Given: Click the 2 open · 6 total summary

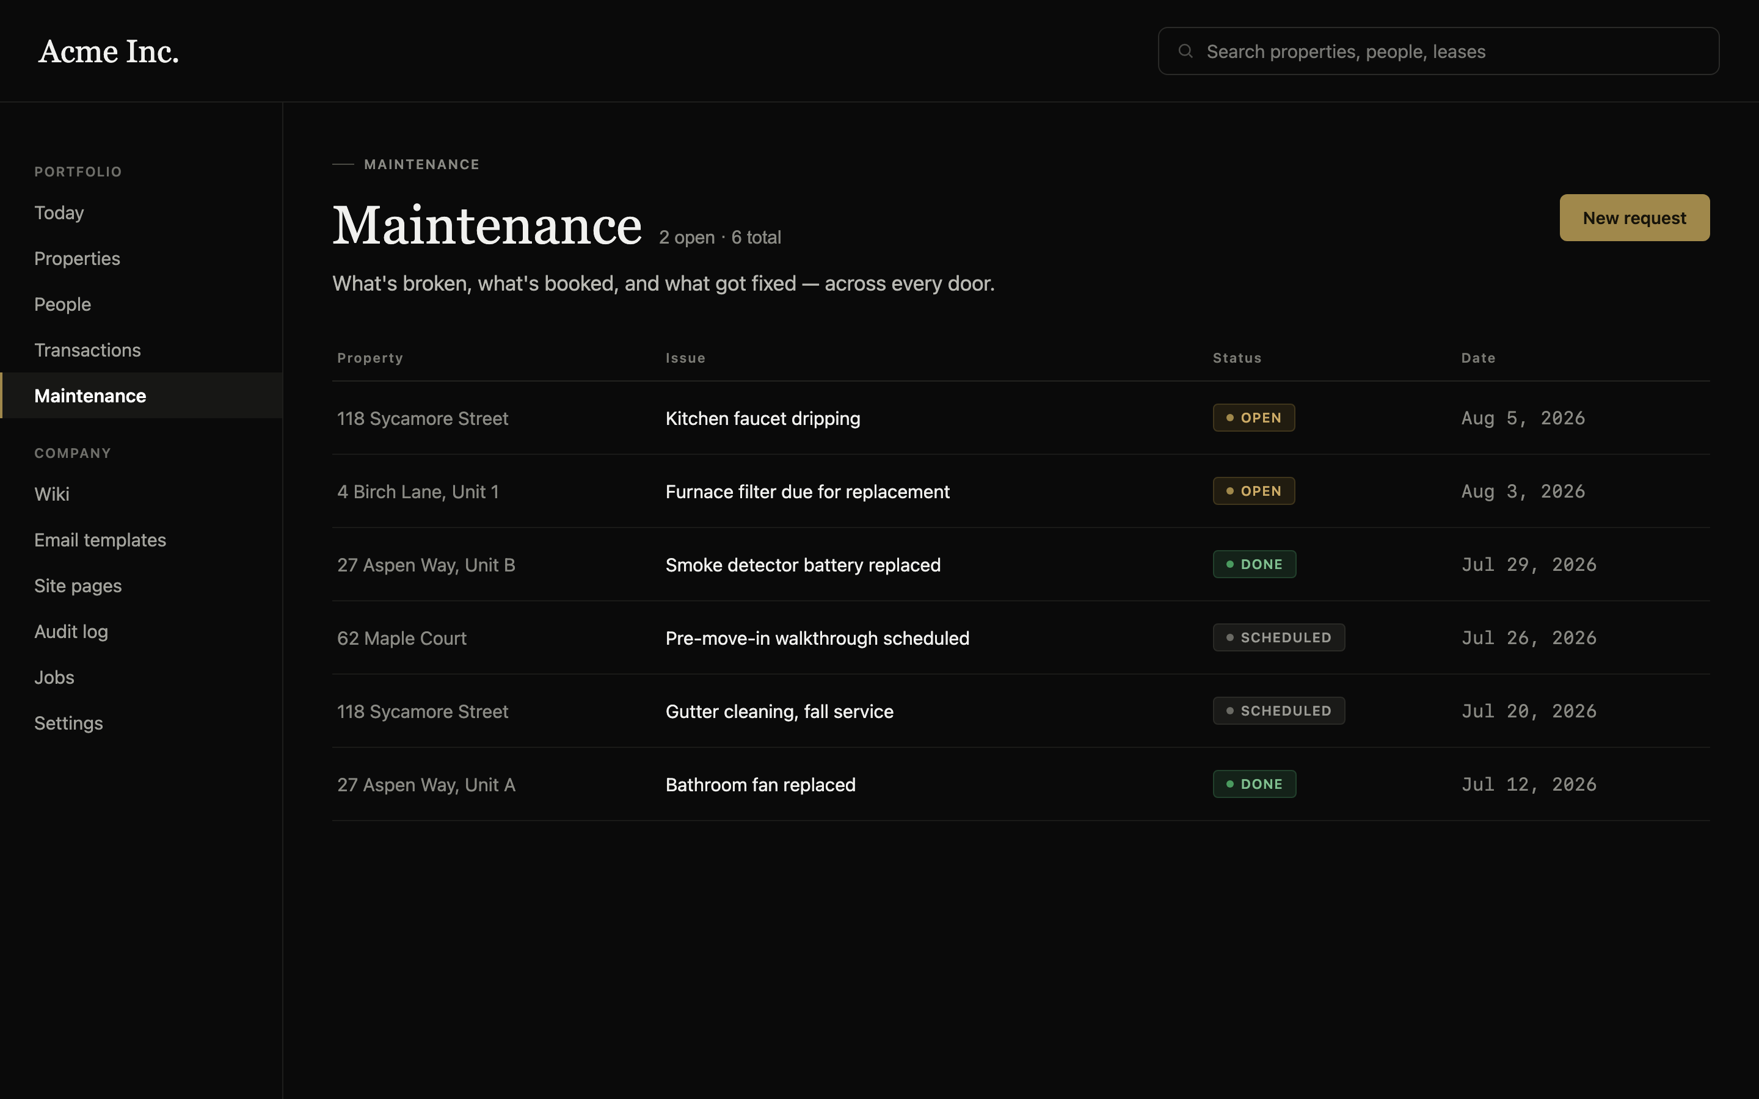Looking at the screenshot, I should pyautogui.click(x=719, y=238).
